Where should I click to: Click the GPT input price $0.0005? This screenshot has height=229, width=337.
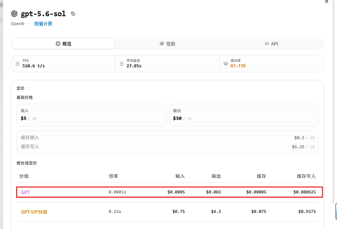pyautogui.click(x=176, y=192)
